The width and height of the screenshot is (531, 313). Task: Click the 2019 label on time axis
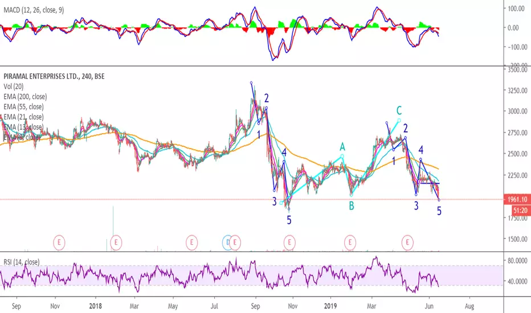[x=330, y=306]
